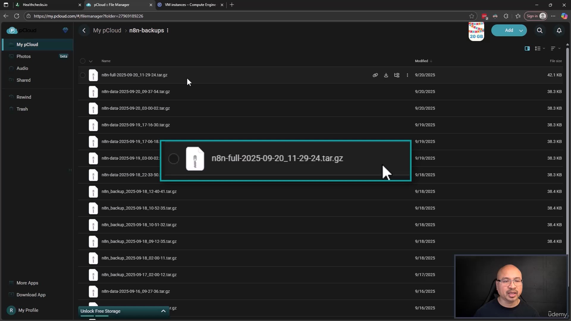Click the back arrow beside My pCloud breadcrumb
The width and height of the screenshot is (571, 321).
click(84, 30)
